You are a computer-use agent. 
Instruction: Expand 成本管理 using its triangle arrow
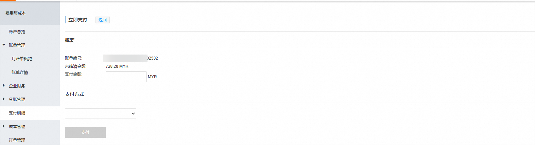point(4,126)
